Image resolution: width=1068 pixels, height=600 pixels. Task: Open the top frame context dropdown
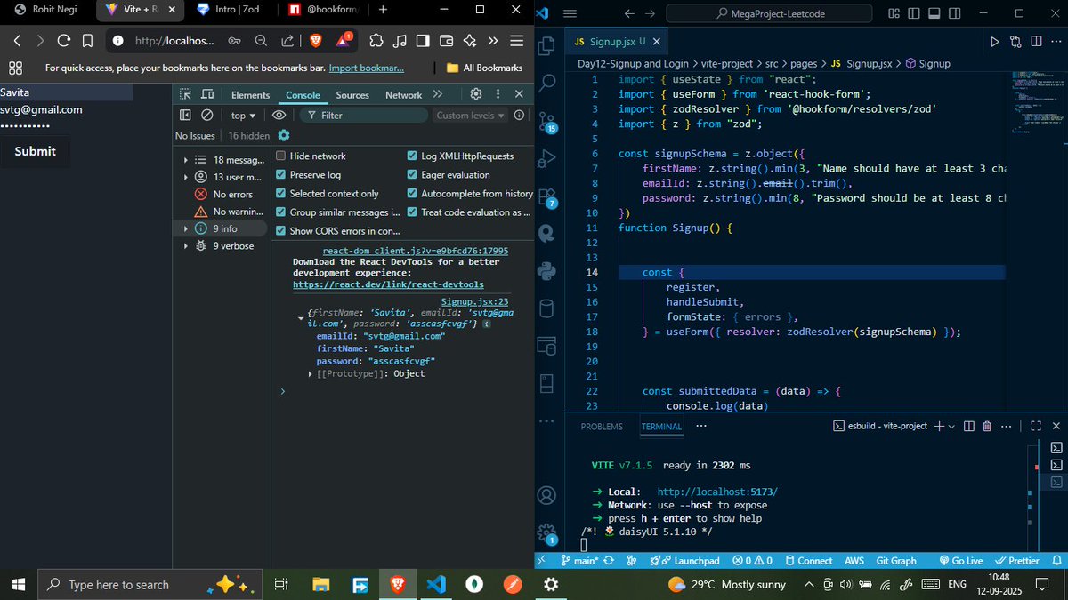coord(242,115)
